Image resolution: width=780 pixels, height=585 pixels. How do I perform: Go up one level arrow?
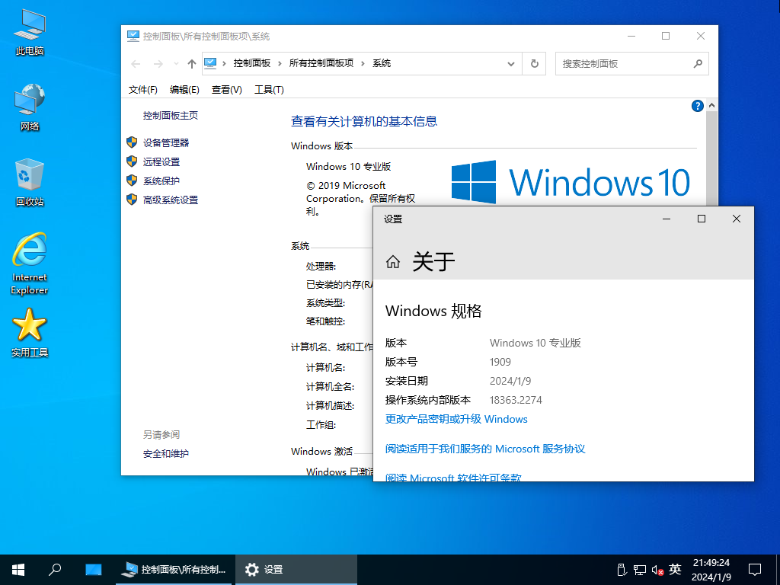coord(191,64)
